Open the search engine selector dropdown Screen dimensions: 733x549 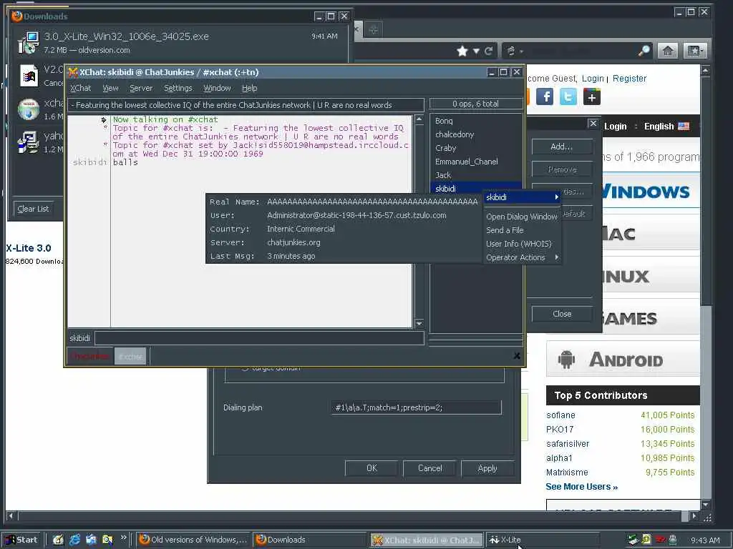pyautogui.click(x=514, y=51)
